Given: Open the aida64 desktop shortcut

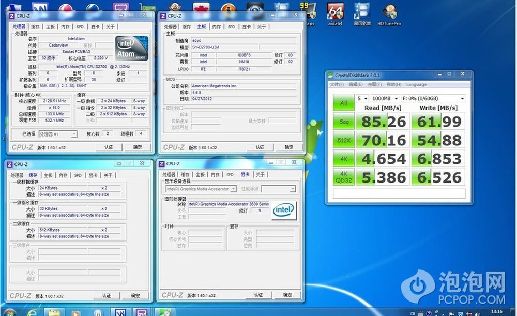Looking at the screenshot, I should 336,14.
